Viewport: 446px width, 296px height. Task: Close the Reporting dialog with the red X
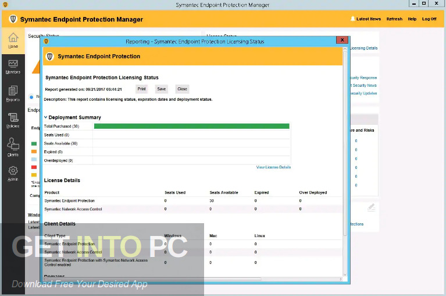point(342,40)
